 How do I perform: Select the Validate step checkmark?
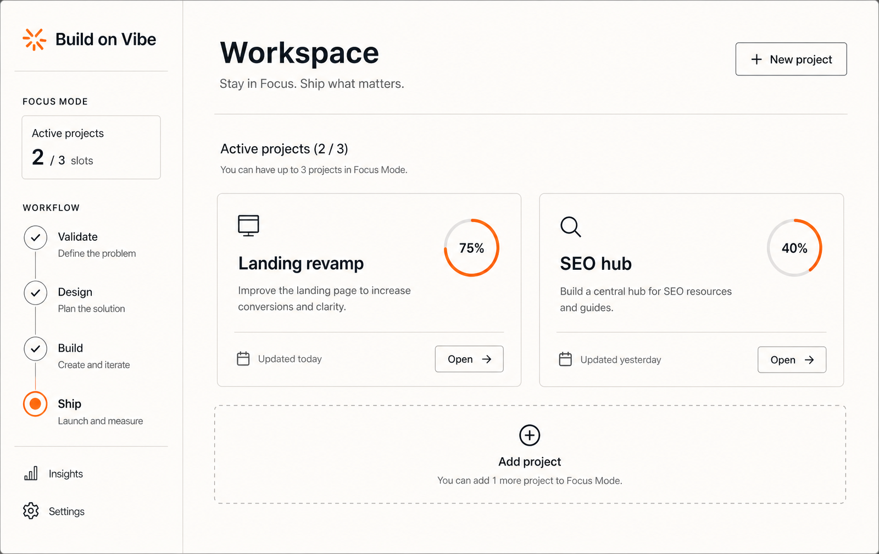[x=36, y=237]
